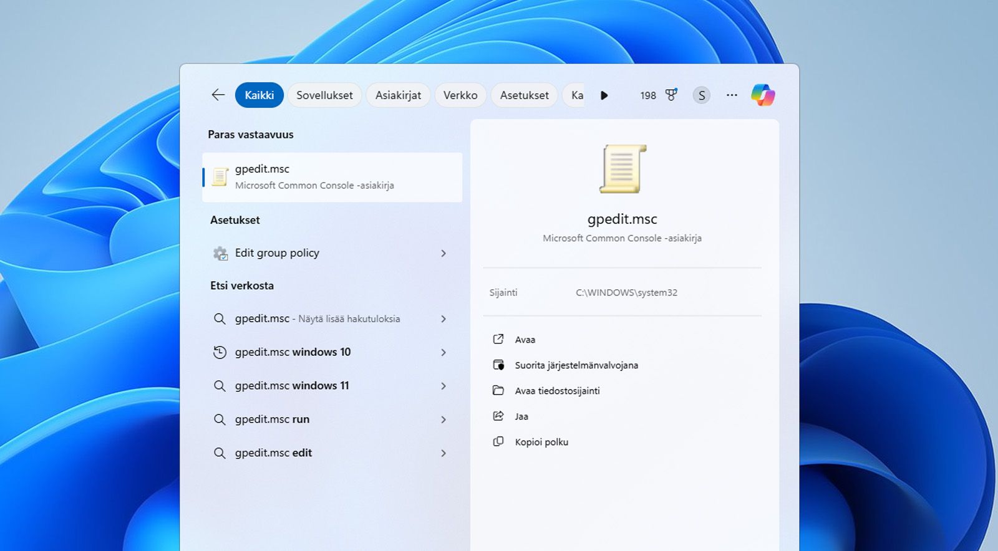Click the magnifier icon for gpedit.msc run
This screenshot has width=998, height=551.
coord(220,419)
